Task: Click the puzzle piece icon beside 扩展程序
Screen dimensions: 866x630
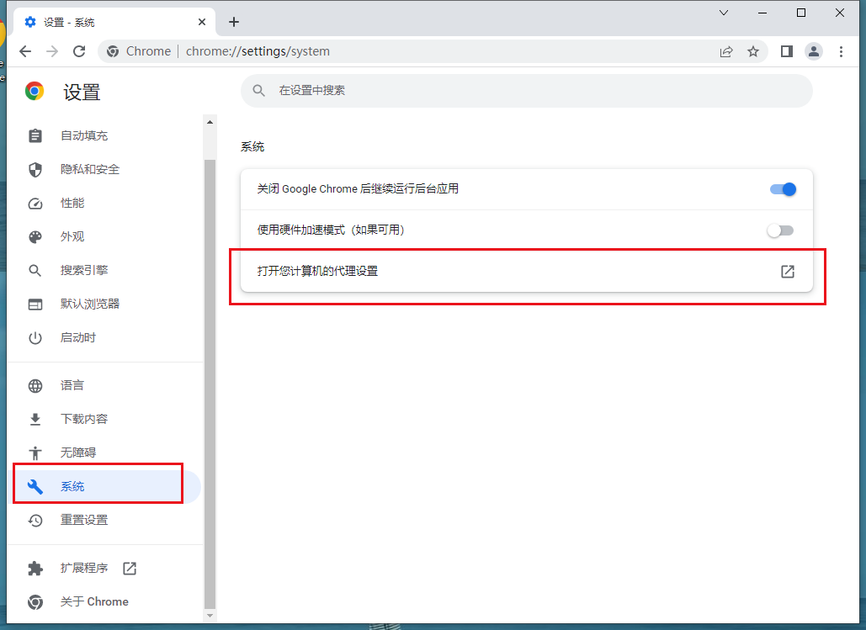Action: [x=35, y=568]
